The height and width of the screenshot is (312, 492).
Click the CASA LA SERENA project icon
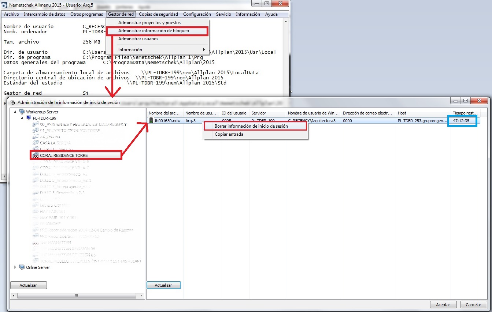36,143
